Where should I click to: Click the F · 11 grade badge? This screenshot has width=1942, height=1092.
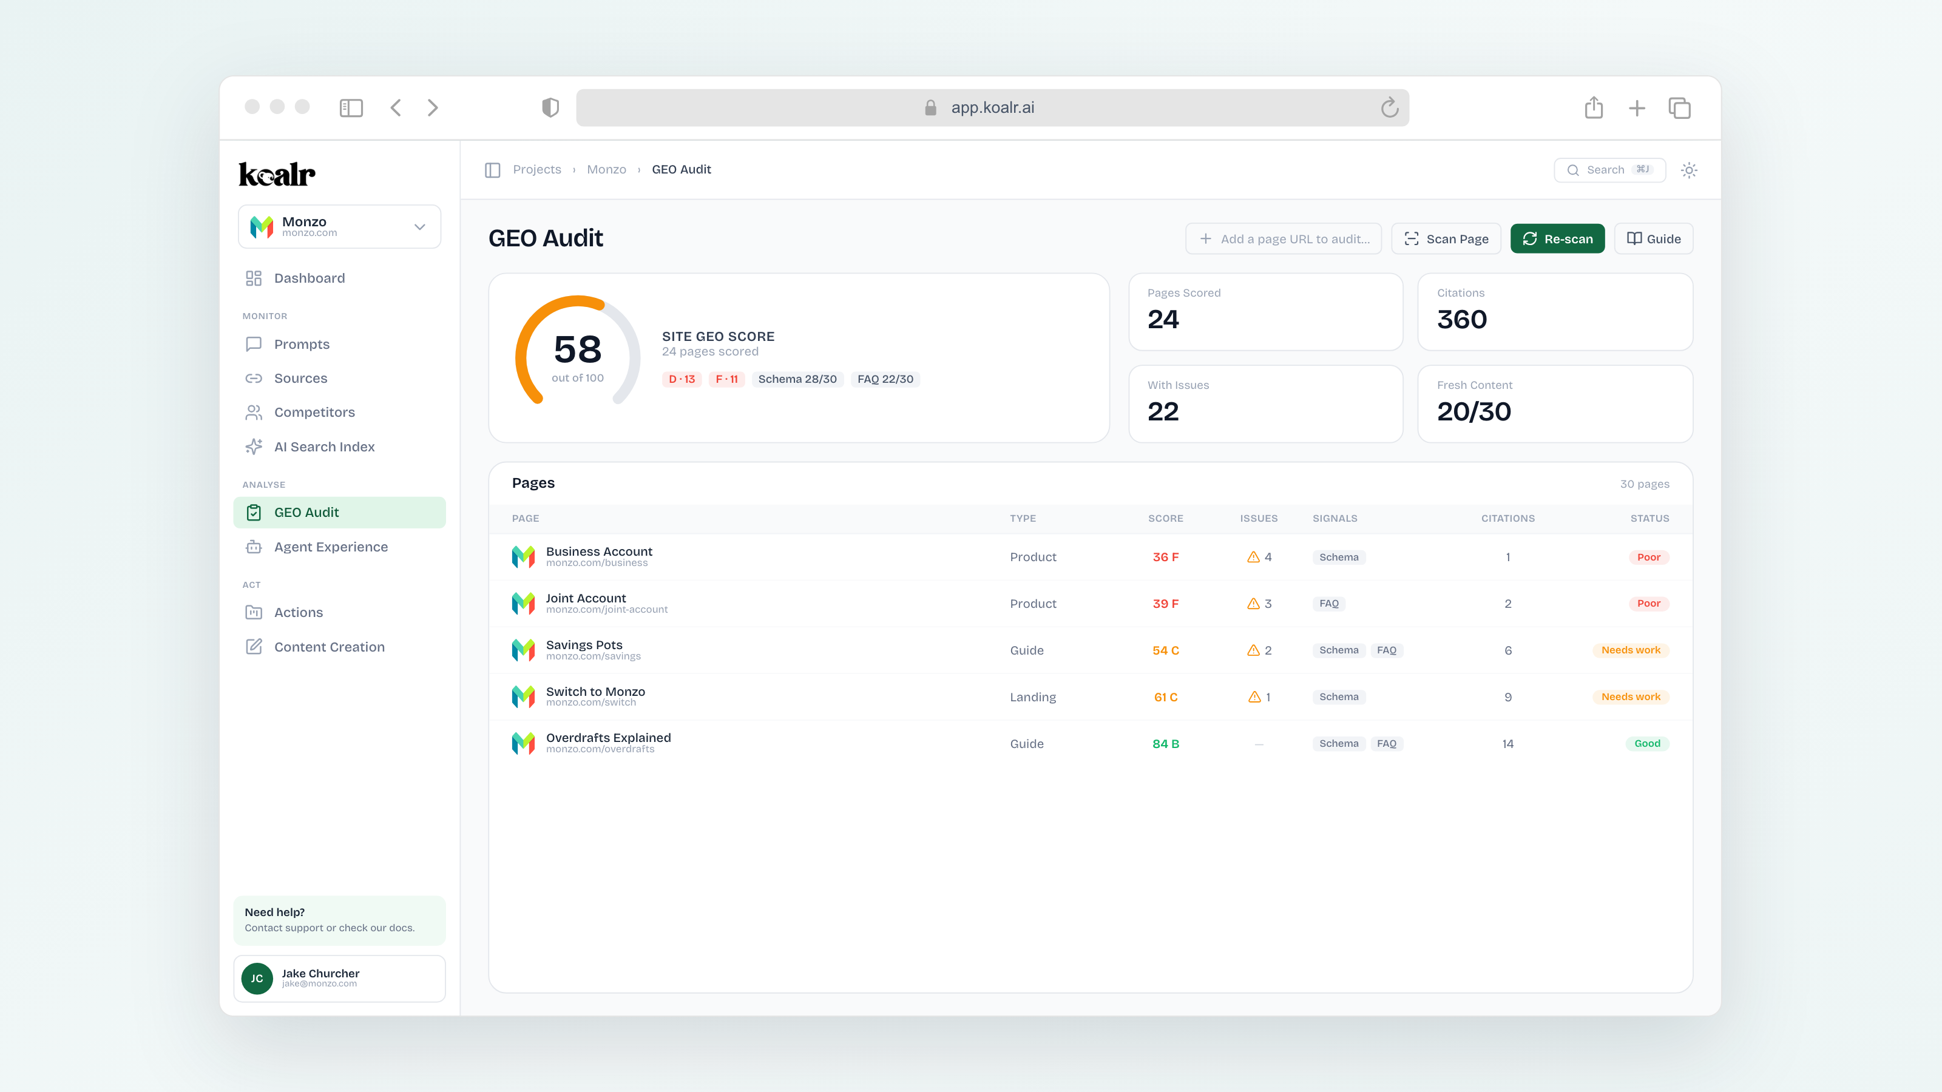pos(727,379)
